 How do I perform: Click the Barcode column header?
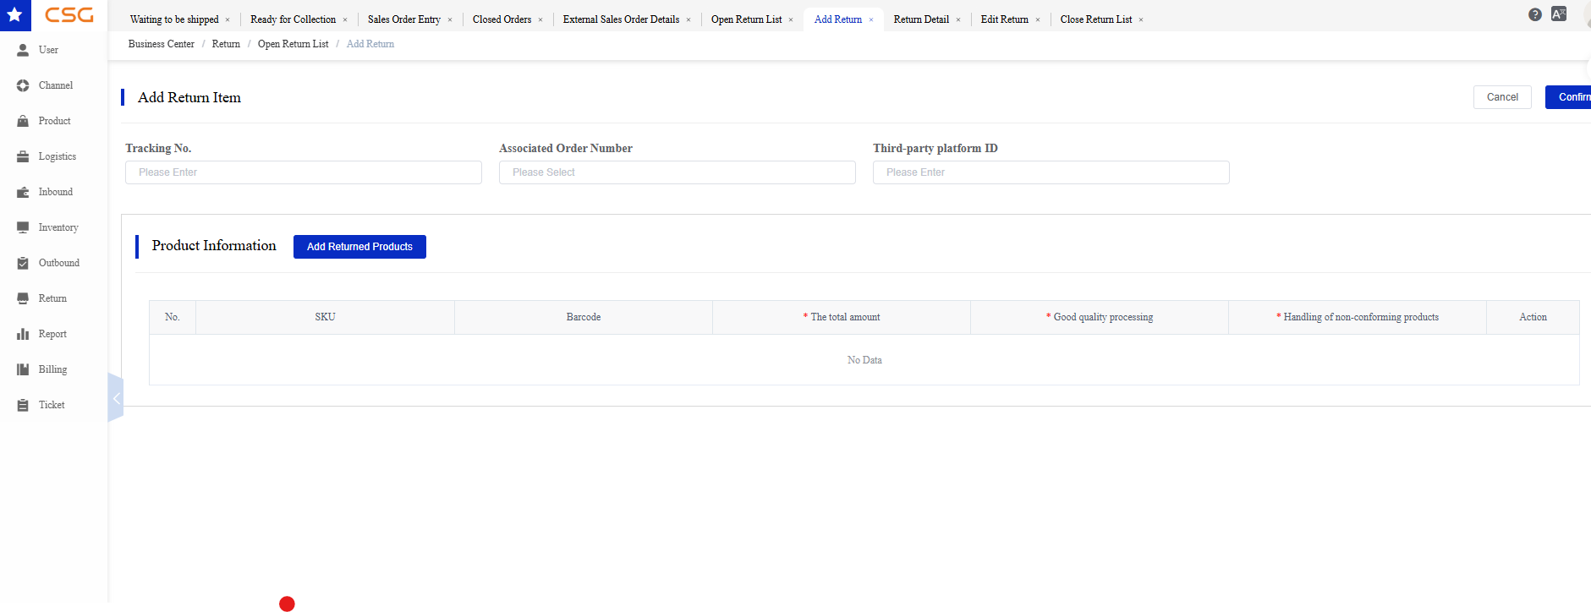tap(584, 317)
